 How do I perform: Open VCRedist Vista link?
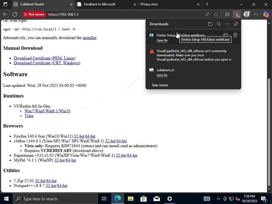(29, 116)
